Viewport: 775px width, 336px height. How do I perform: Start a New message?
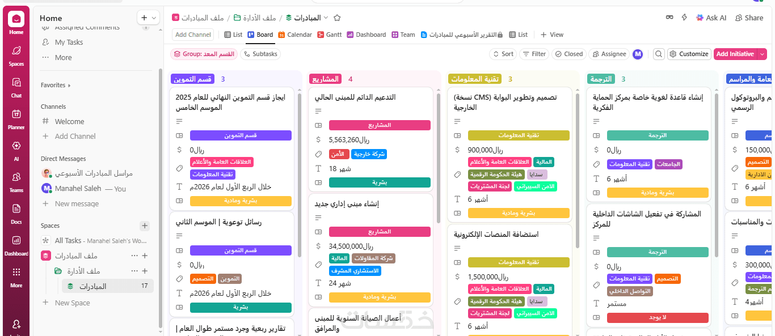pos(77,204)
